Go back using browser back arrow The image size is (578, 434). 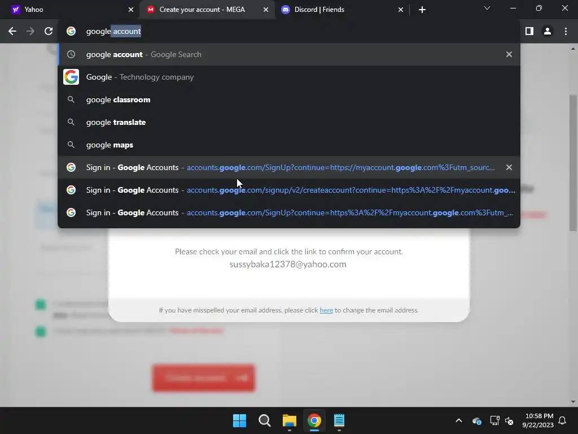[12, 32]
